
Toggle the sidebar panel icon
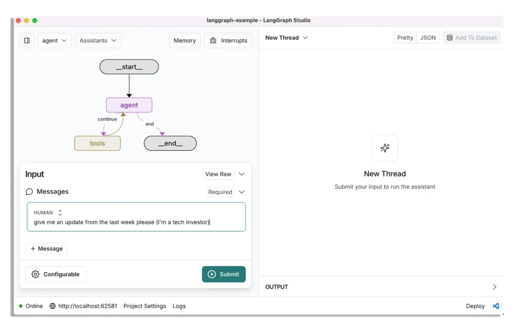click(x=27, y=40)
